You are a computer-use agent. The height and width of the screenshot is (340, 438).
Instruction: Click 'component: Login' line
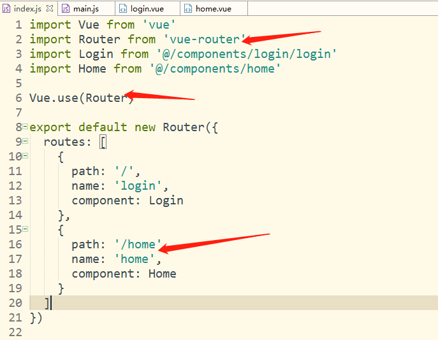click(x=128, y=201)
